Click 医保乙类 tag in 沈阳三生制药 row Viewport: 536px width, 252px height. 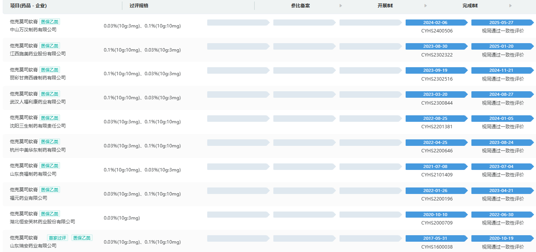[50, 118]
